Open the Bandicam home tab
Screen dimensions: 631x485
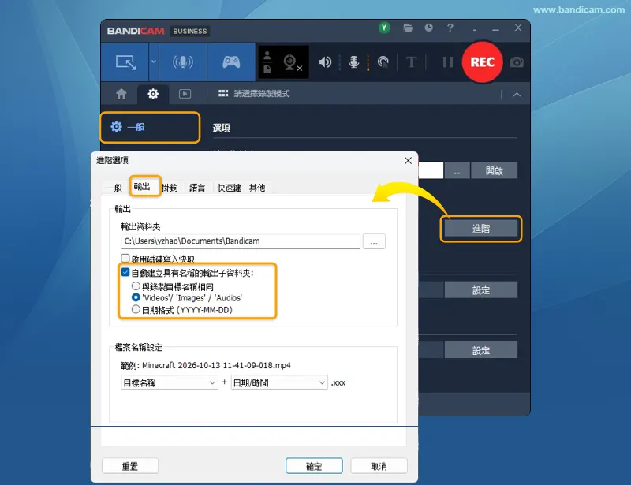point(121,94)
